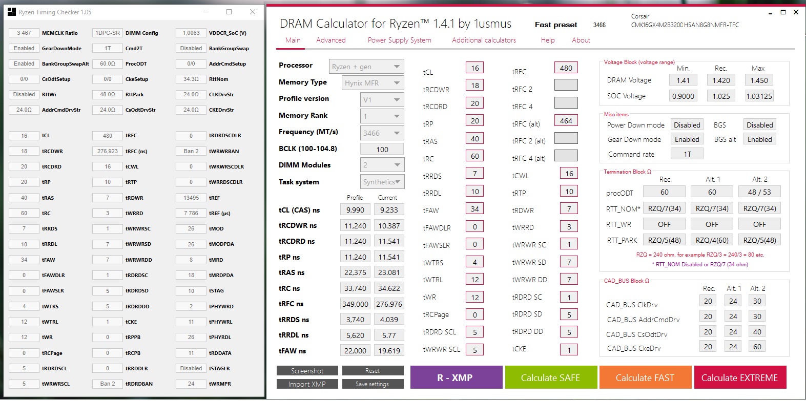Open the About tab

click(581, 40)
